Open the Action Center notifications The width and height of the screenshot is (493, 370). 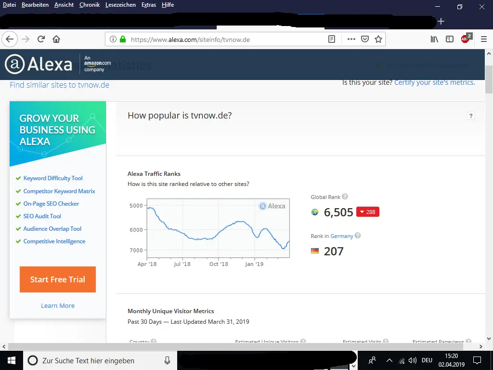click(x=477, y=360)
